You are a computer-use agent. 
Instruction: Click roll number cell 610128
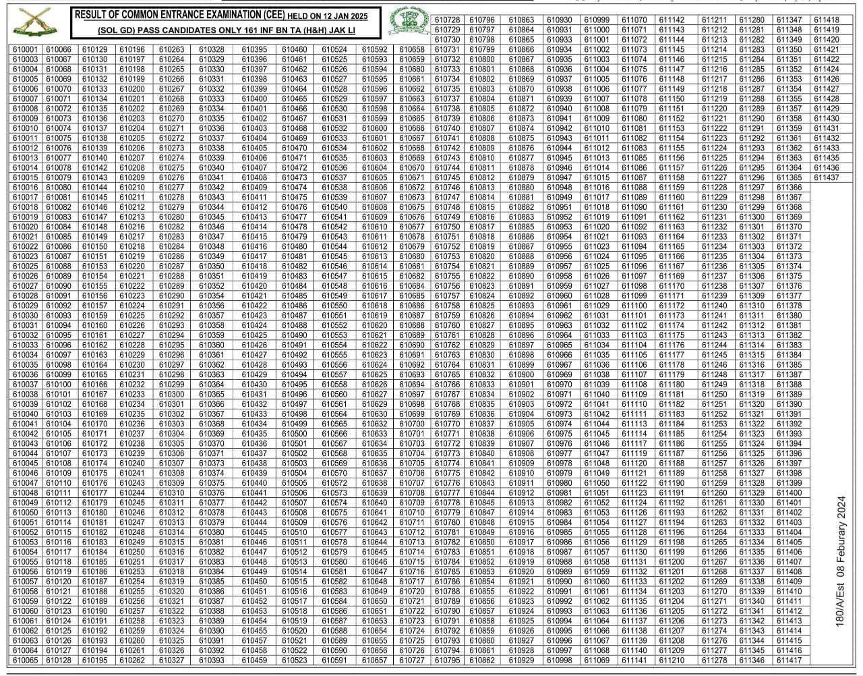[x=59, y=660]
